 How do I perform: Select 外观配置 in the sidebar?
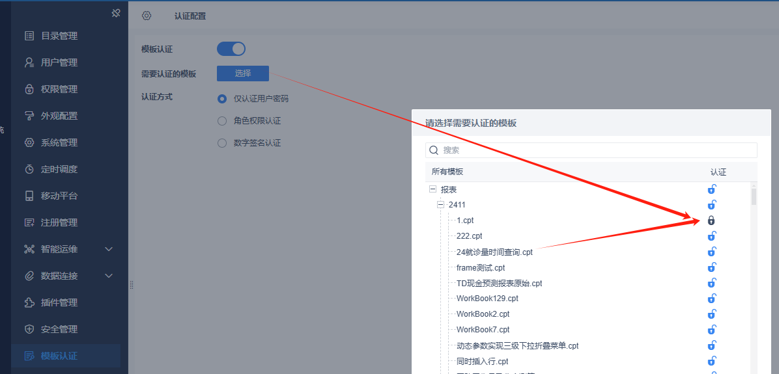coord(59,116)
